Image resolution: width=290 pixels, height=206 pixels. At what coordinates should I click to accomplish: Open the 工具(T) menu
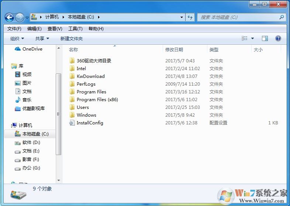[75, 29]
